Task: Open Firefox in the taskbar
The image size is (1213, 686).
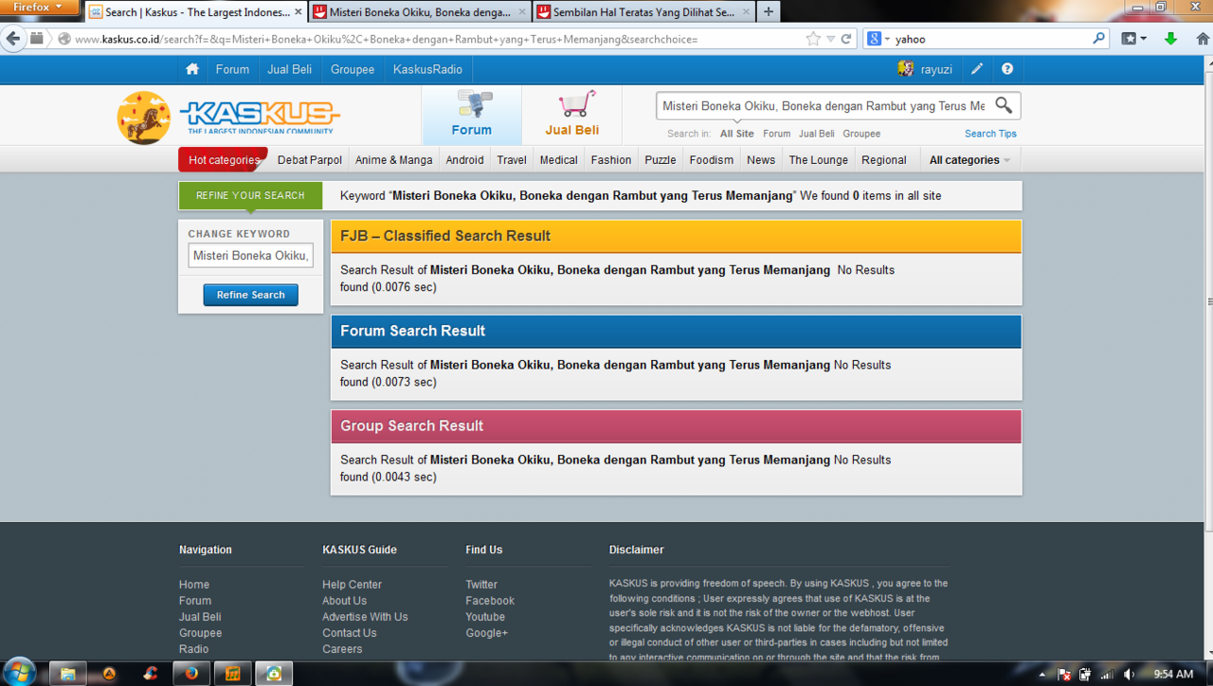Action: click(x=191, y=674)
